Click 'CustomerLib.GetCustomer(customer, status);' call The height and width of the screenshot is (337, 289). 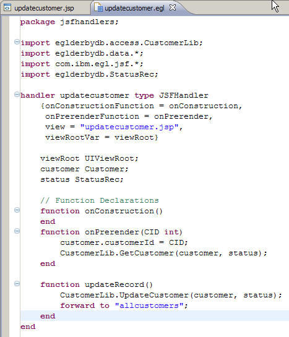point(163,253)
